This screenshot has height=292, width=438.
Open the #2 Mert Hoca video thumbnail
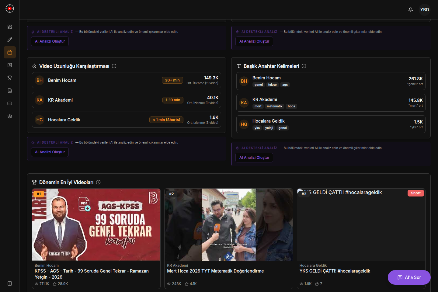pyautogui.click(x=229, y=224)
